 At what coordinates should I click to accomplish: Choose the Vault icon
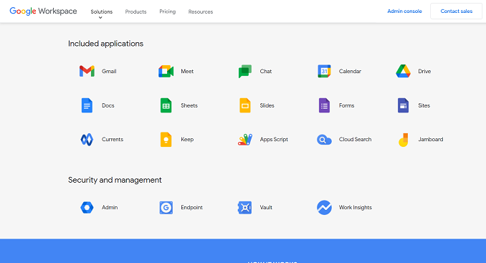(x=245, y=208)
